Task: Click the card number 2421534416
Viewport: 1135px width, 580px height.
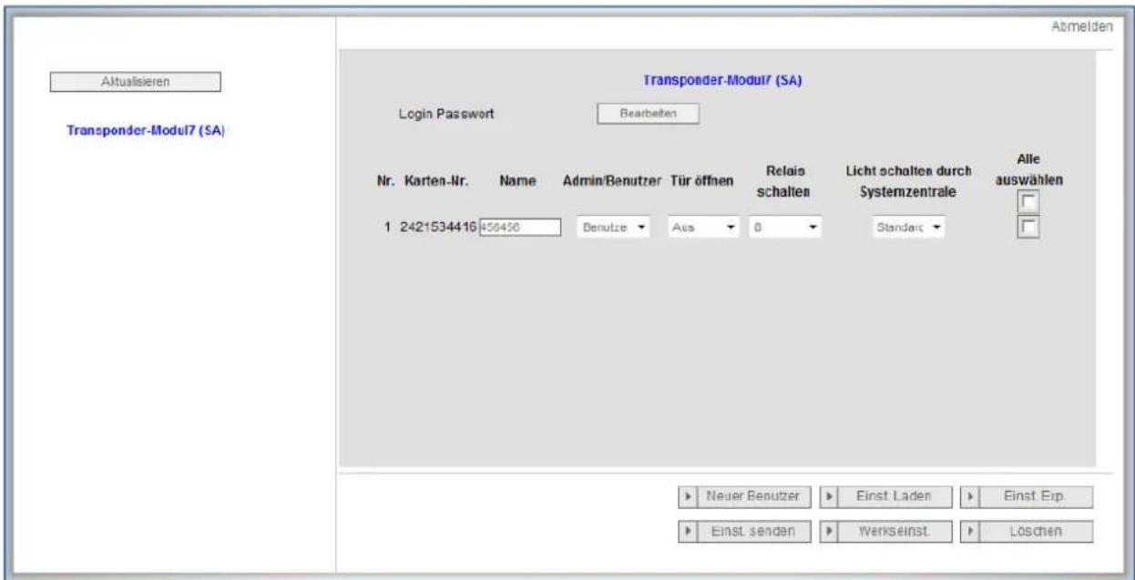Action: pos(439,228)
